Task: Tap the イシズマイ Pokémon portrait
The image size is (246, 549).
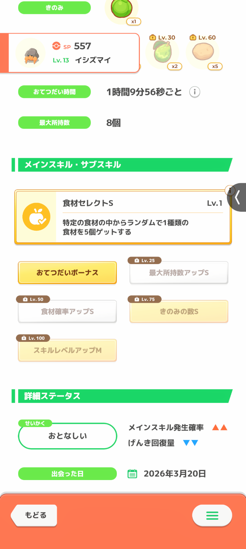Action: pos(31,53)
